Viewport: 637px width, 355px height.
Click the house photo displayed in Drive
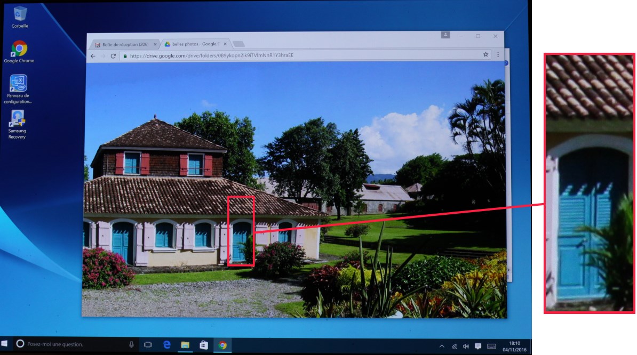(294, 189)
